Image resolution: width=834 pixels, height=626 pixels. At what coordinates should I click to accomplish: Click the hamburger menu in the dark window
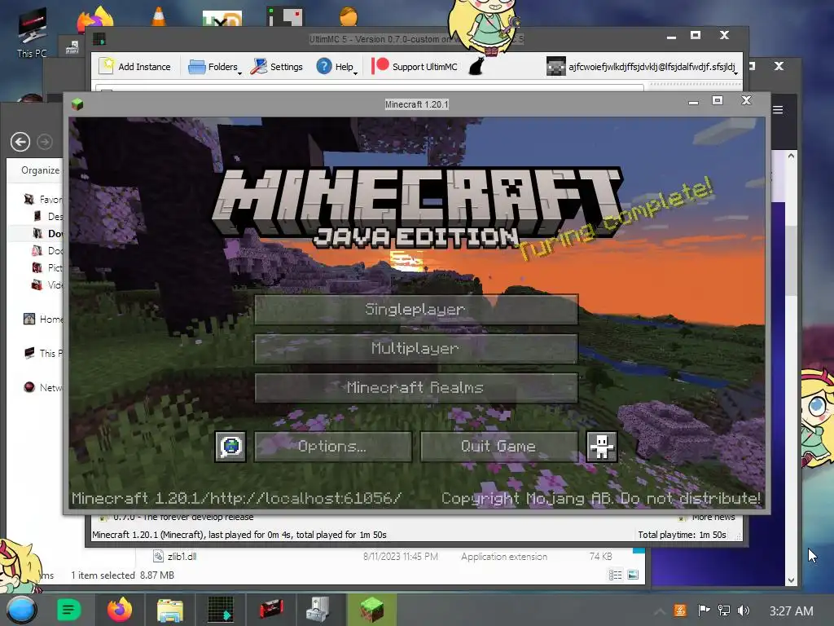pos(778,110)
